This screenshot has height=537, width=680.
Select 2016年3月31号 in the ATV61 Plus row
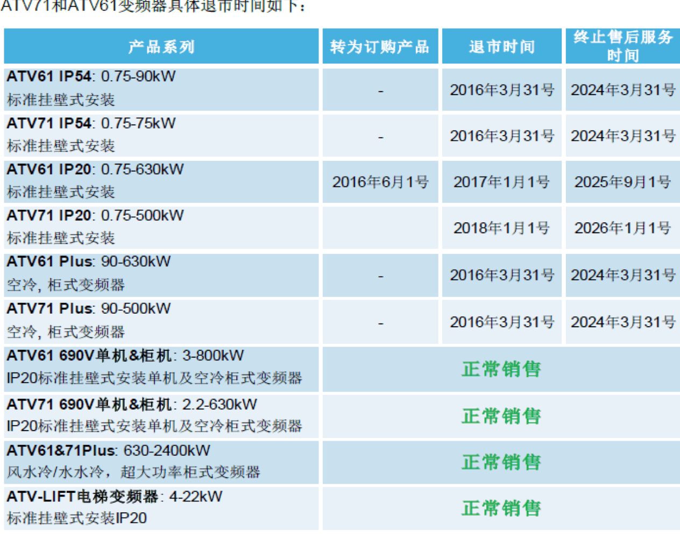point(502,275)
